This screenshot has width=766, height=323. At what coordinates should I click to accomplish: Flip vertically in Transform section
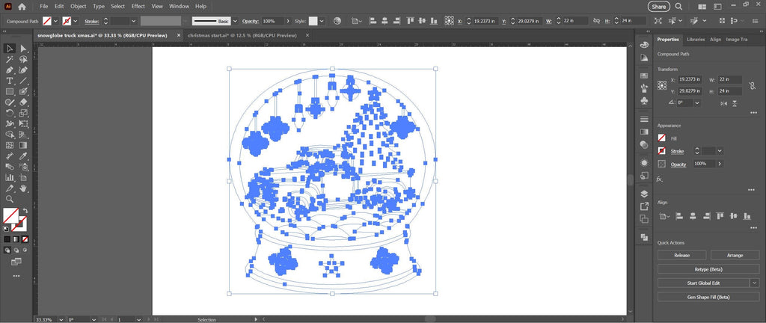735,103
